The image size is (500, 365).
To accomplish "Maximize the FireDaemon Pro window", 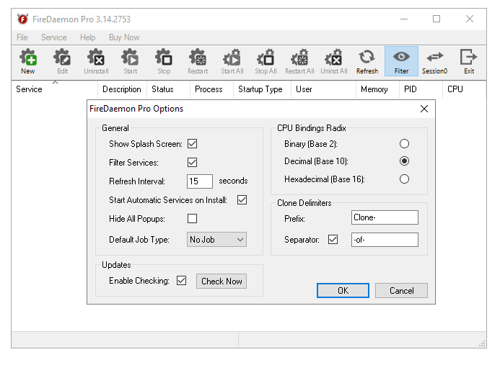I will [437, 19].
